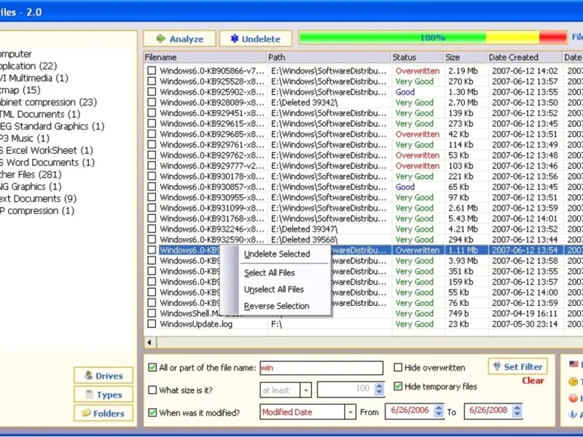Click the 2007-04-19 16:11 date cell
The image size is (583, 437).
(525, 313)
